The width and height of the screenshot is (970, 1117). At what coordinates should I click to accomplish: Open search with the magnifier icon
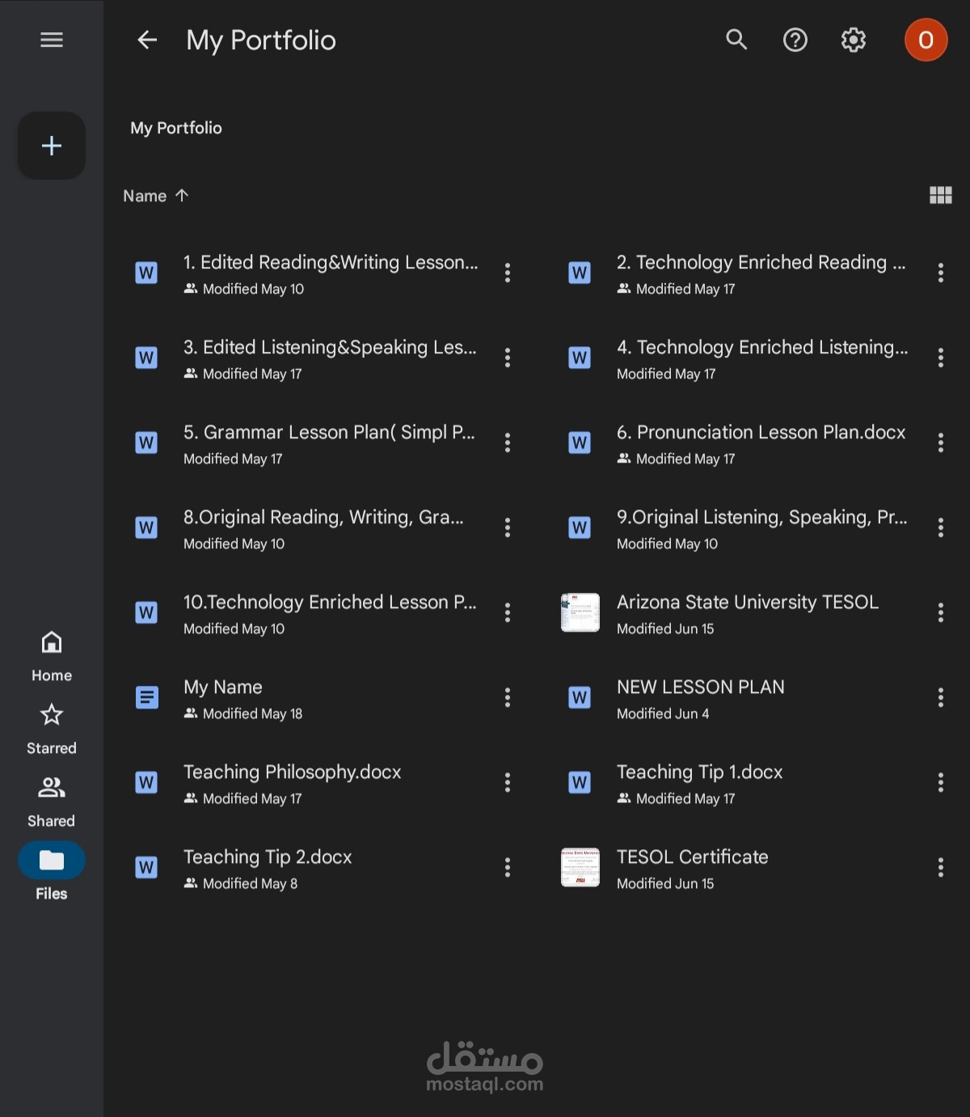pyautogui.click(x=736, y=40)
